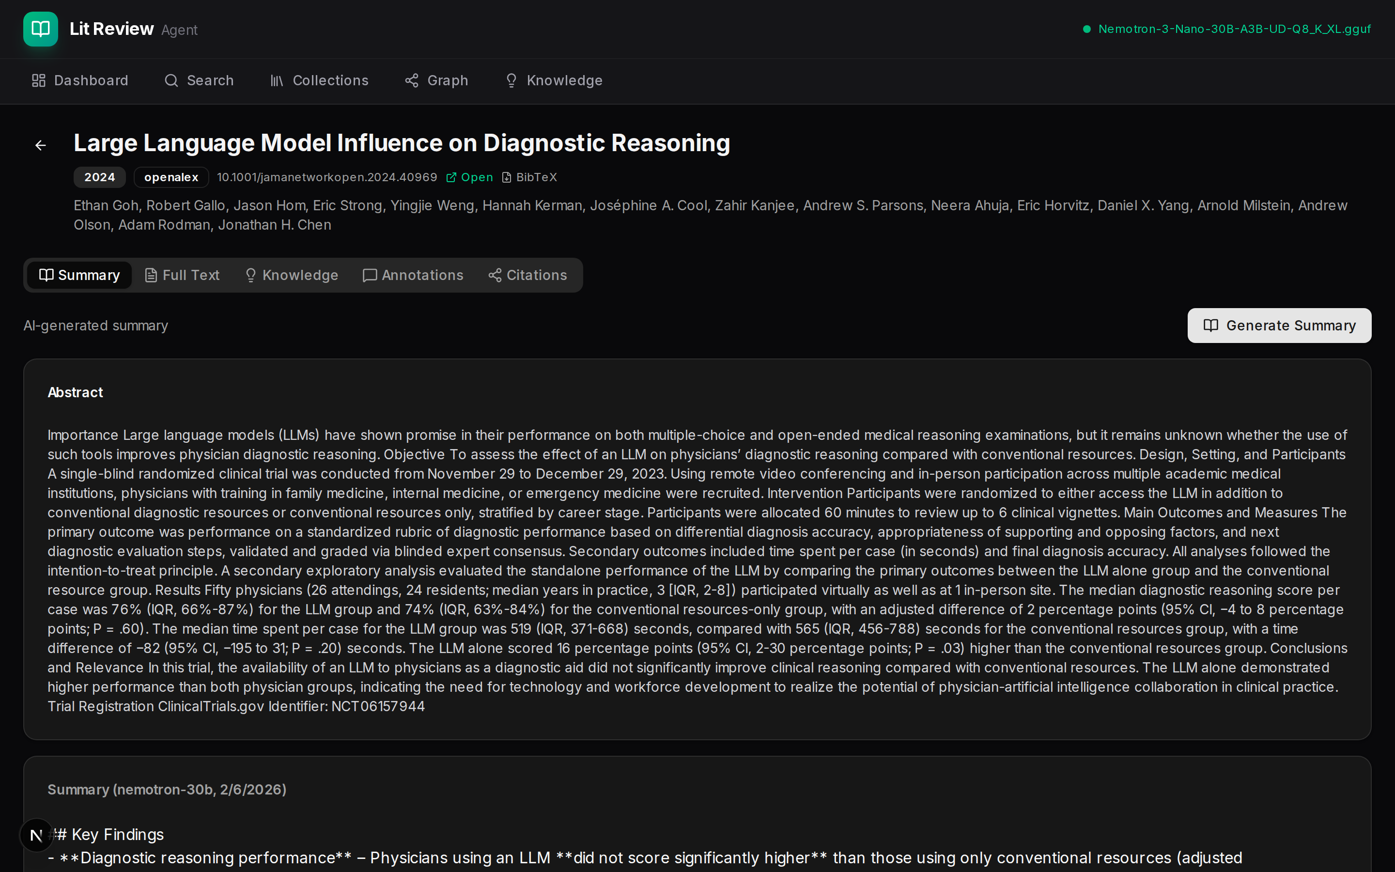Image resolution: width=1395 pixels, height=872 pixels.
Task: Click the external-link icon next to Open
Action: coord(451,178)
